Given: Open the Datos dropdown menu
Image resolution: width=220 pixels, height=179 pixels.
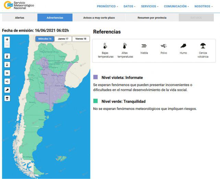Looking at the screenshot, I should click(x=129, y=6).
